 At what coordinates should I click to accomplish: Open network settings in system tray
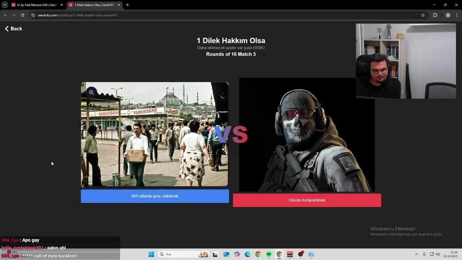(x=432, y=254)
